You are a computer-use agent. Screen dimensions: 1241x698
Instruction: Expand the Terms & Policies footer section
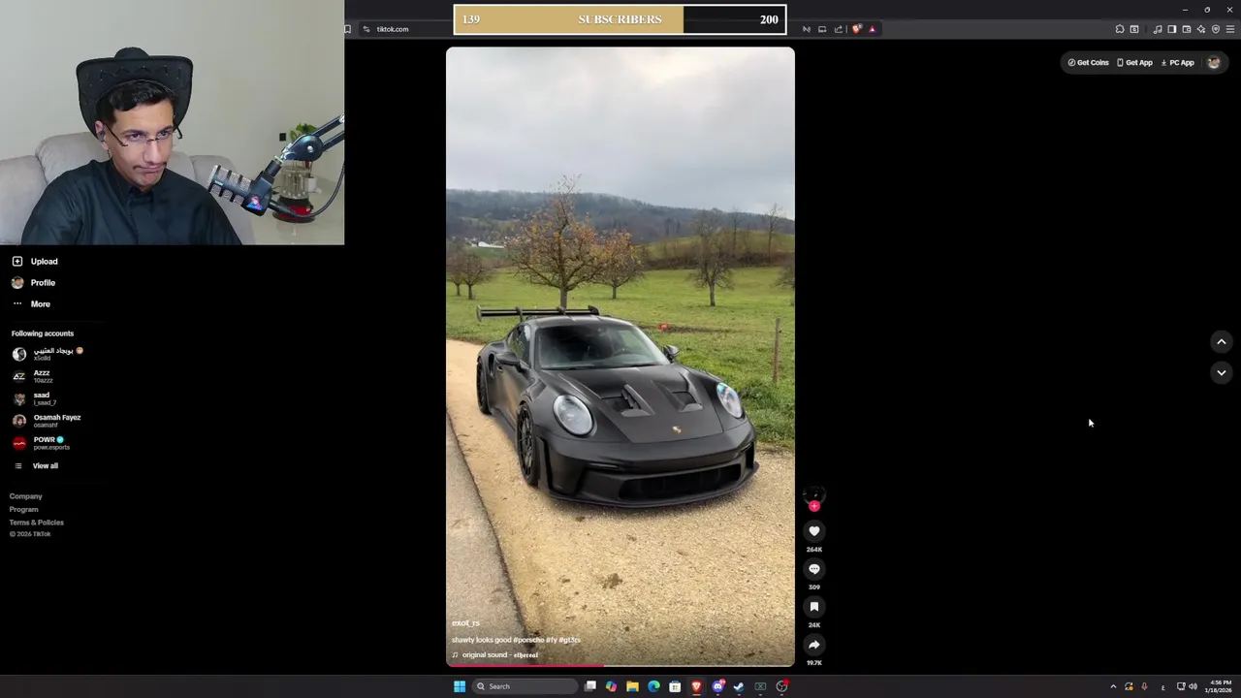[37, 523]
